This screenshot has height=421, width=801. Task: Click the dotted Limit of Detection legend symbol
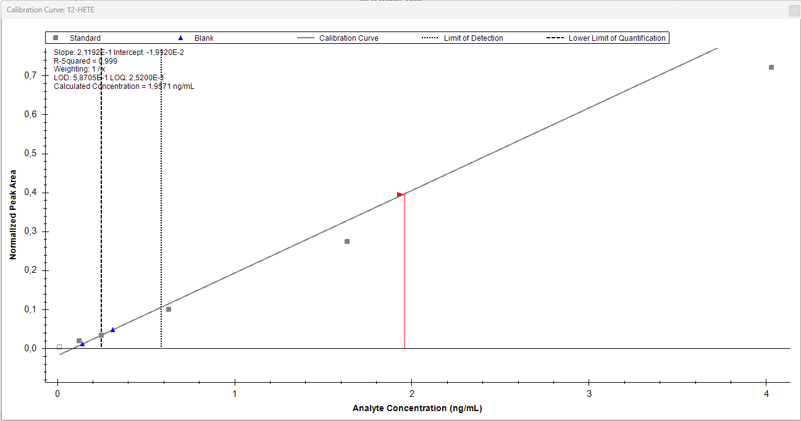coord(430,38)
